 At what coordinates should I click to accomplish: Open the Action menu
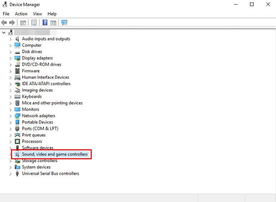point(21,14)
